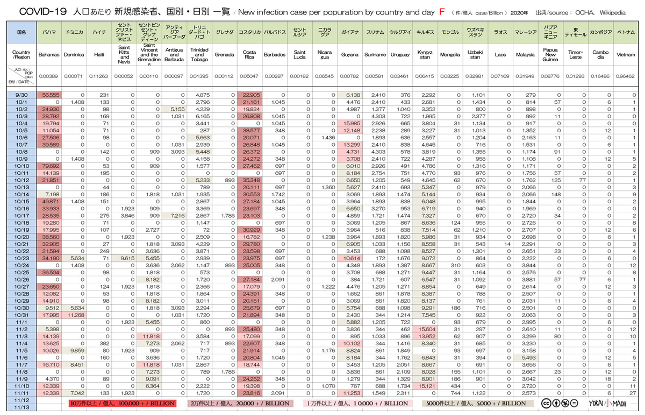Select the Saint Kitts and Nevis header
The width and height of the screenshot is (645, 415).
point(124,55)
